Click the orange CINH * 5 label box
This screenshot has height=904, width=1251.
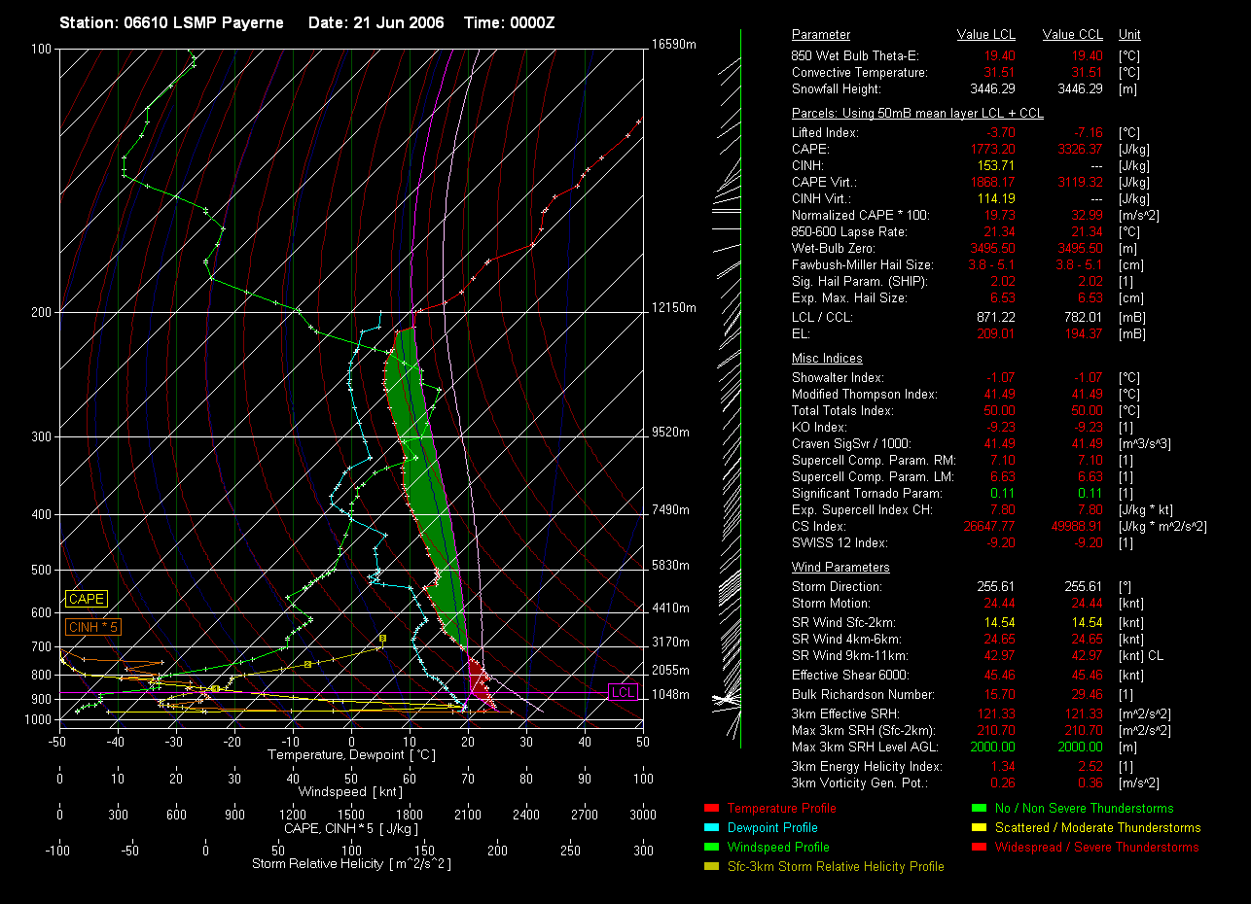[93, 627]
